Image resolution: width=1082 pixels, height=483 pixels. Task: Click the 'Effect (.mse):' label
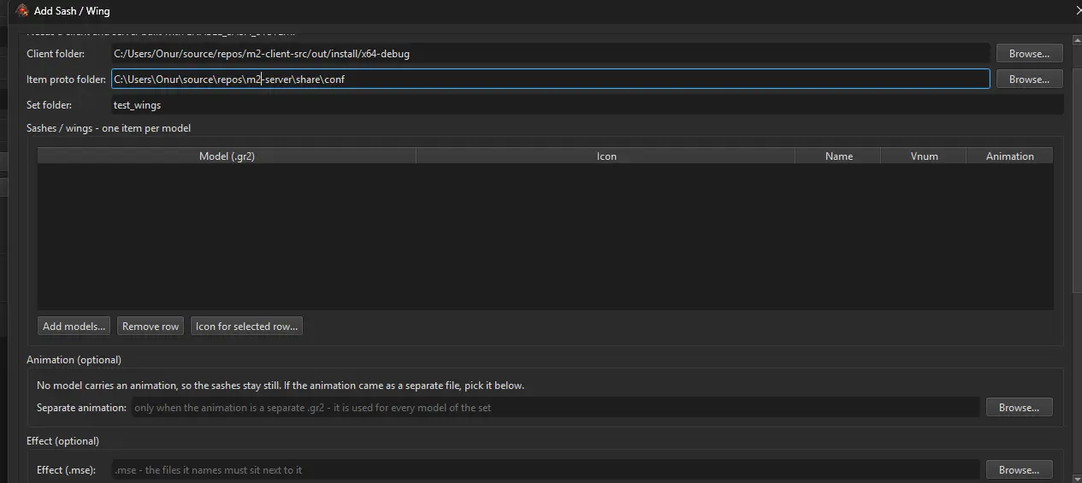pyautogui.click(x=67, y=469)
